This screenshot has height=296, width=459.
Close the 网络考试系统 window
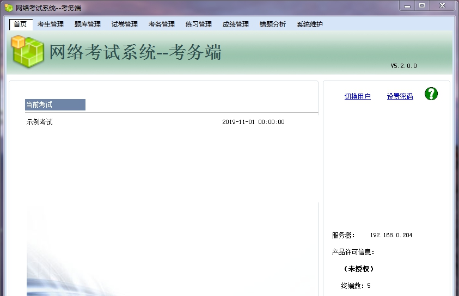point(442,6)
